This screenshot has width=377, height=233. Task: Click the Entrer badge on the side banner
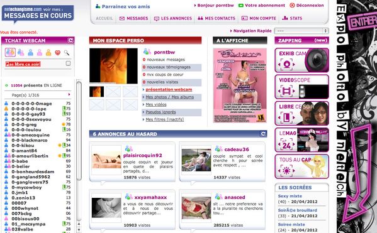tap(363, 22)
